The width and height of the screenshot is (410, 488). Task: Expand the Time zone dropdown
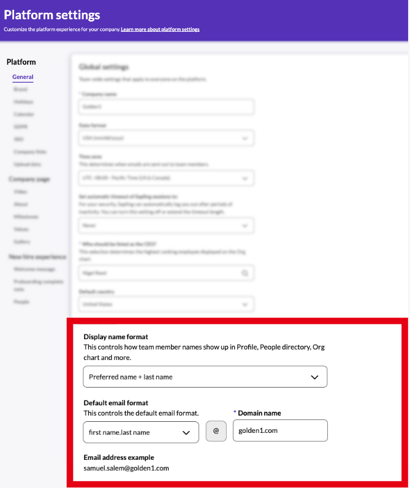click(166, 178)
